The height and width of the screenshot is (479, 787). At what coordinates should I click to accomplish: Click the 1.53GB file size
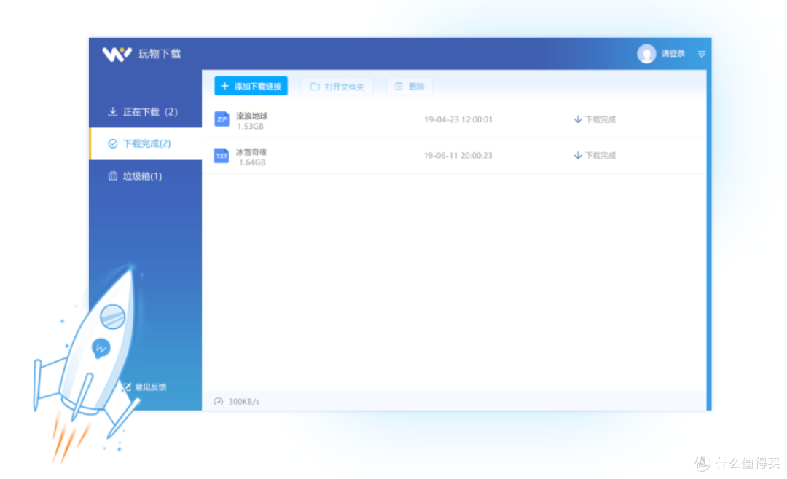251,127
